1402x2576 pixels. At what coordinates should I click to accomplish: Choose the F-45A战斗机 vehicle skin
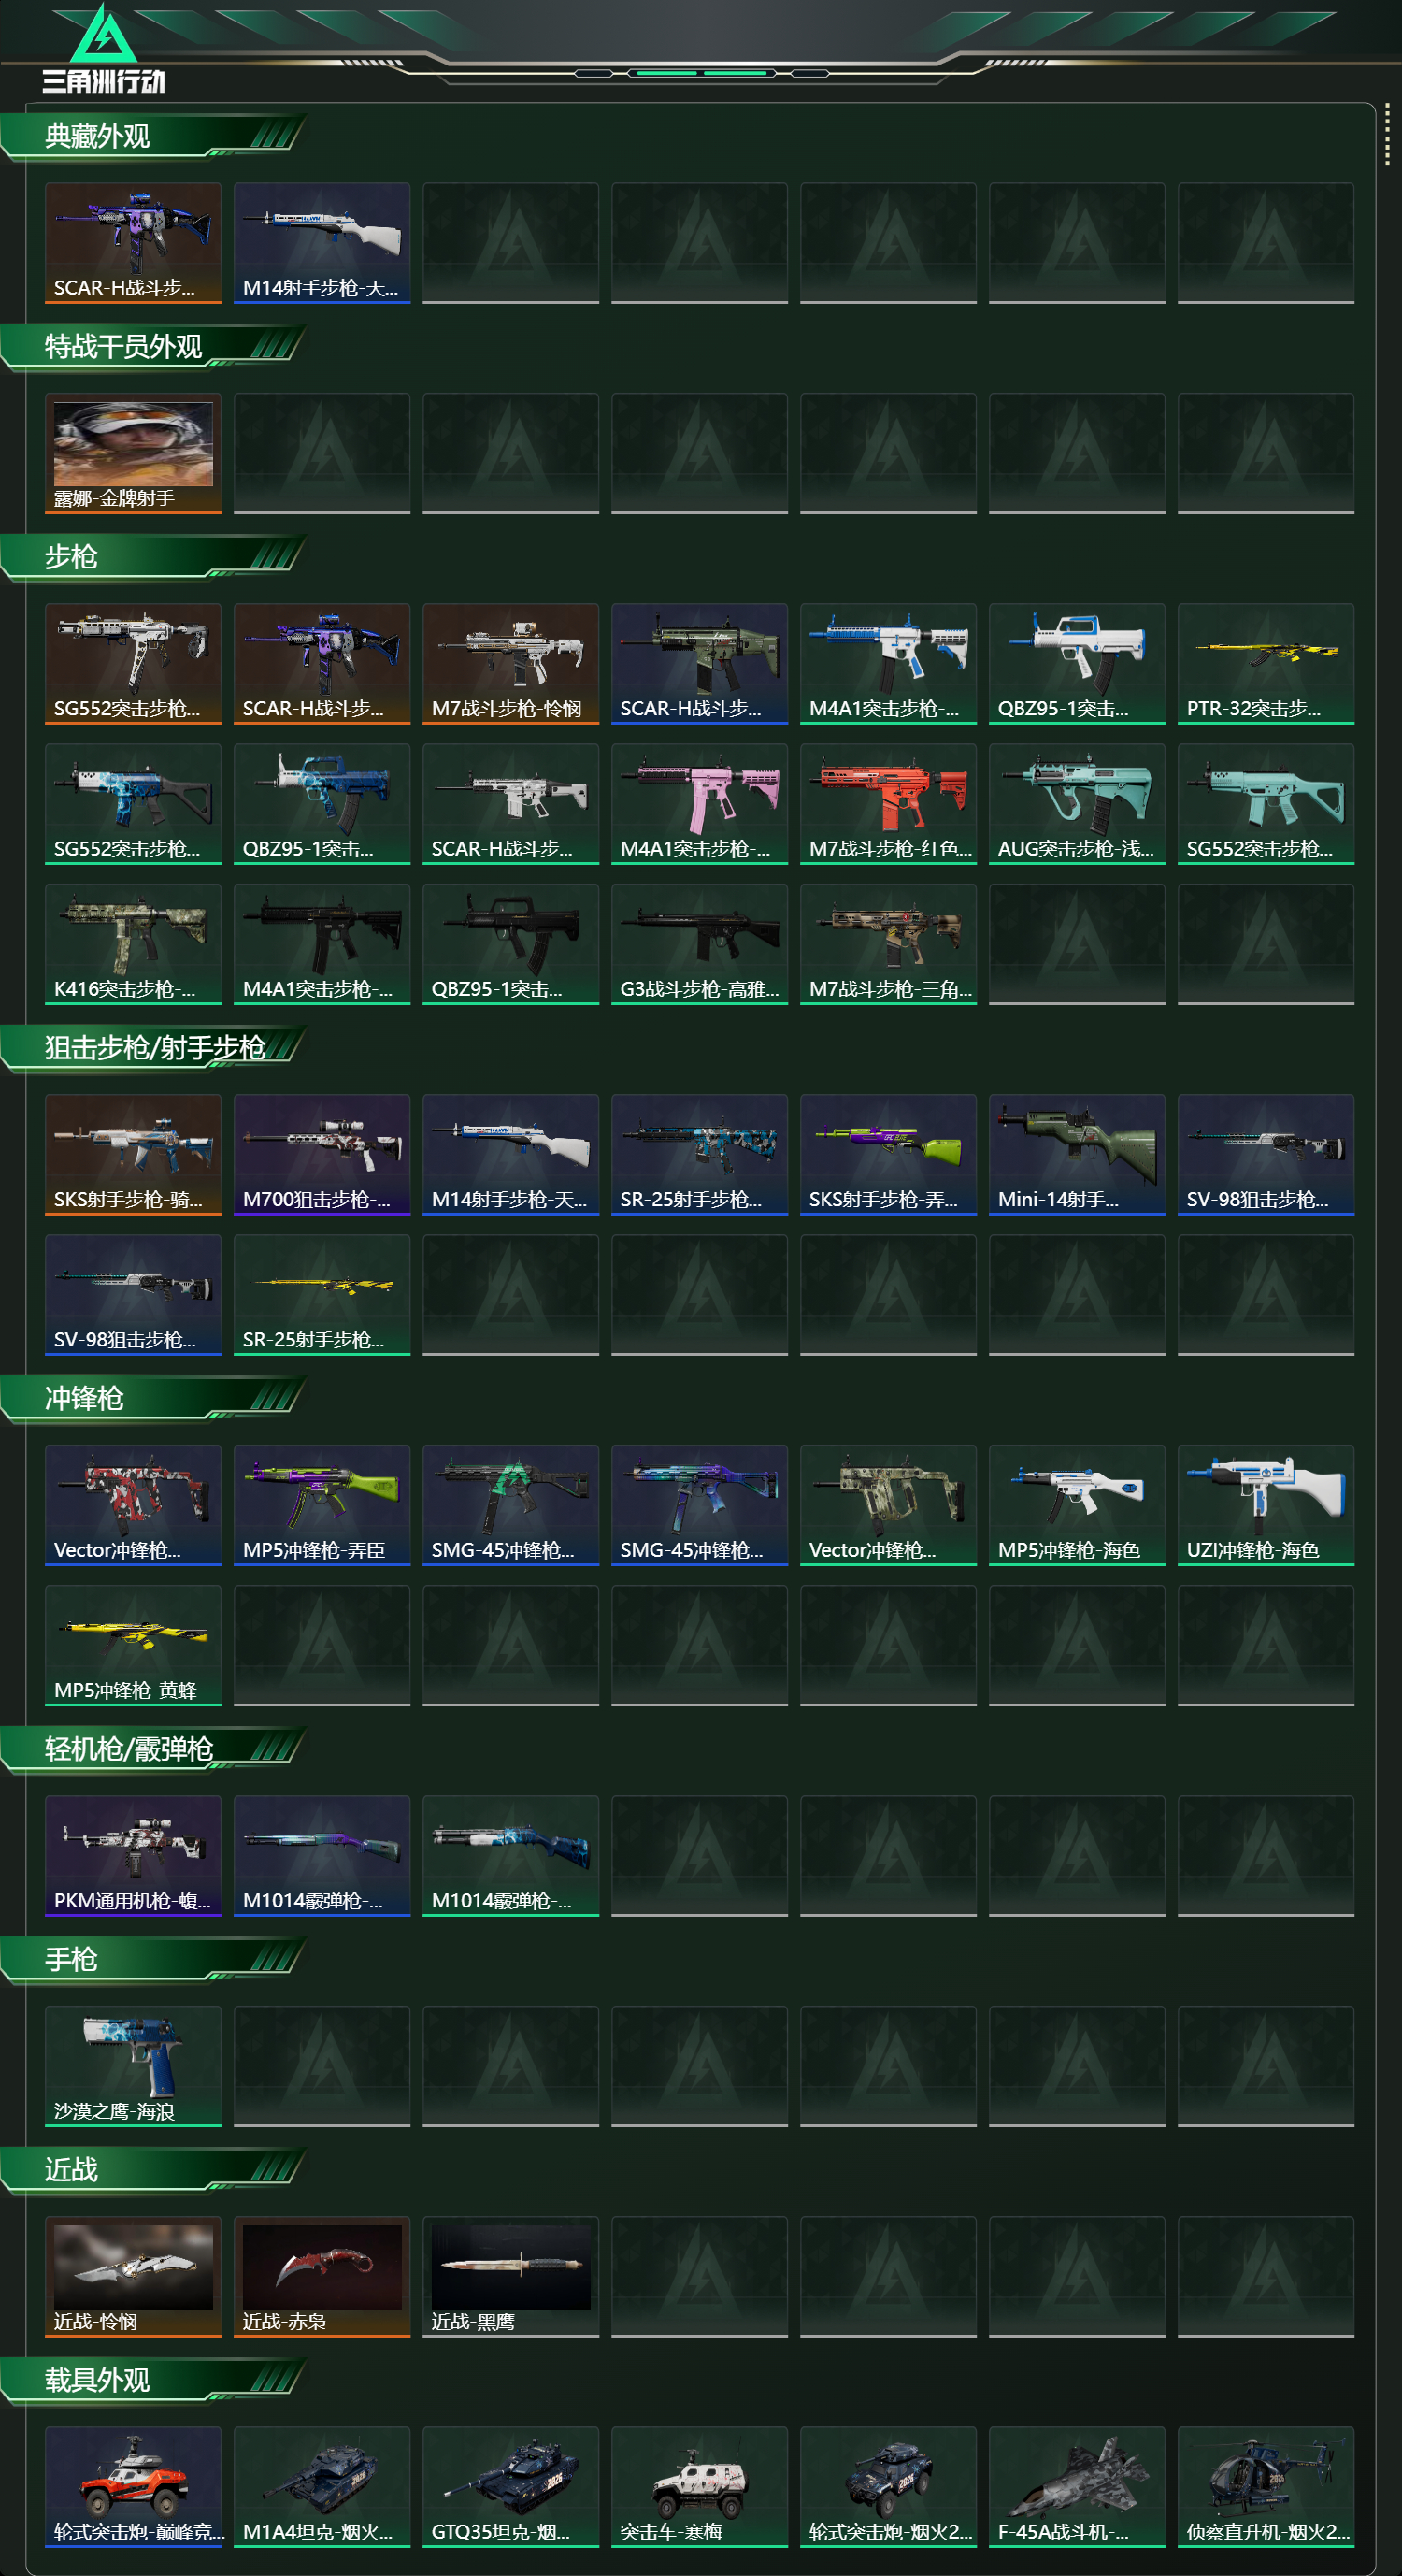point(1078,2487)
